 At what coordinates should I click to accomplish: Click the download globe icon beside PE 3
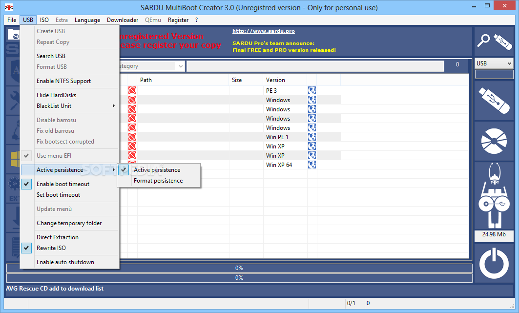click(312, 90)
